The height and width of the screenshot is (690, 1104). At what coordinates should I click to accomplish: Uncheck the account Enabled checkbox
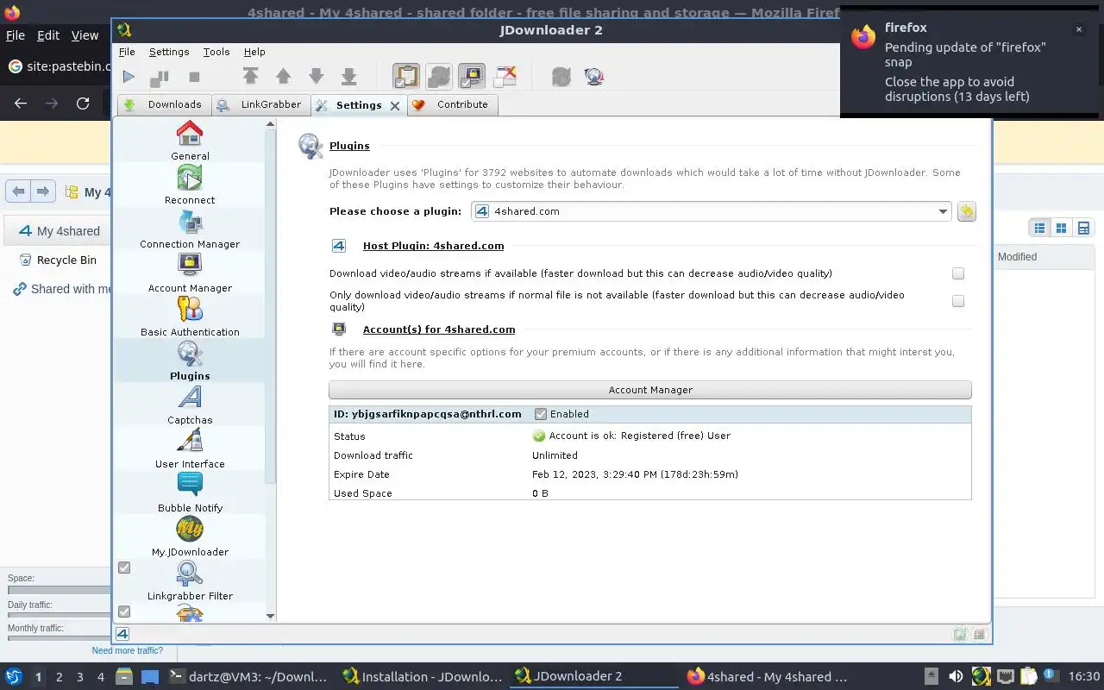pyautogui.click(x=541, y=414)
